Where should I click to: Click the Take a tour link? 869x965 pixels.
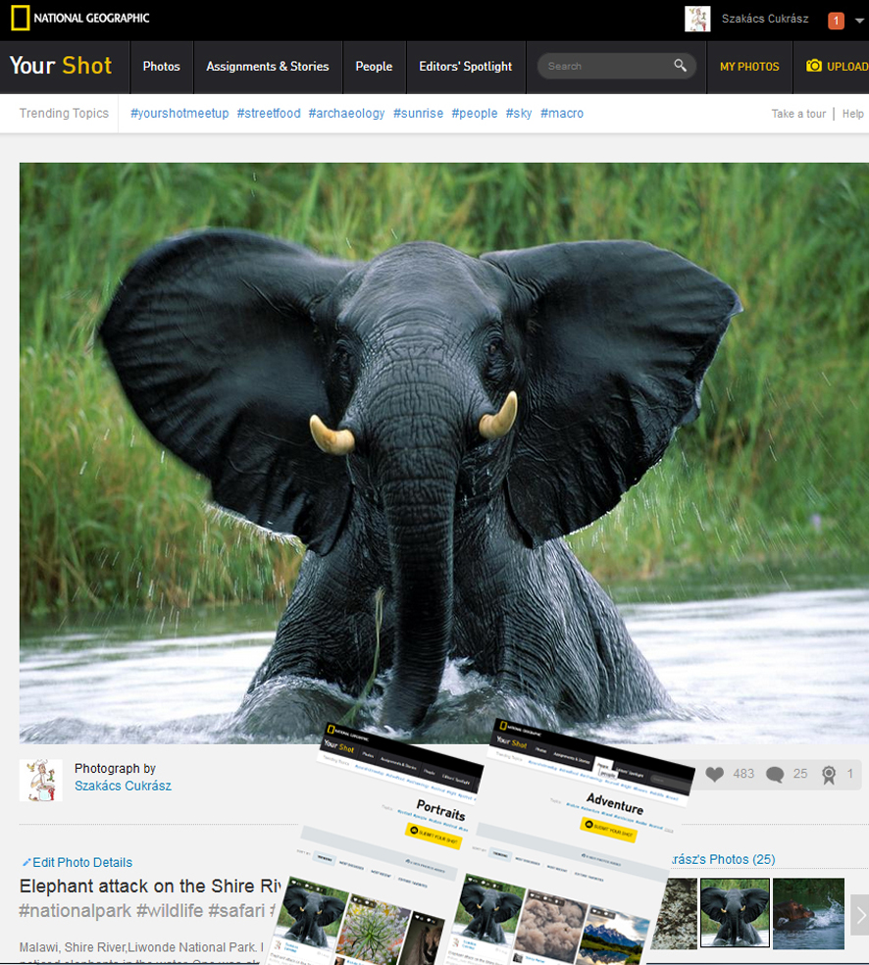pos(798,114)
